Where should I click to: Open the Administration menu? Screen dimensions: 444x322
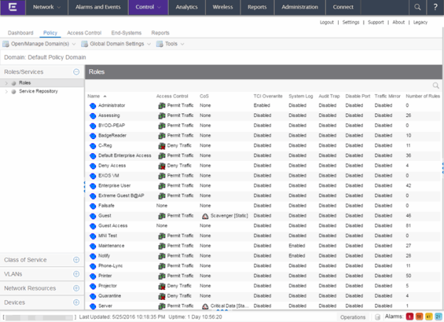[x=300, y=7]
